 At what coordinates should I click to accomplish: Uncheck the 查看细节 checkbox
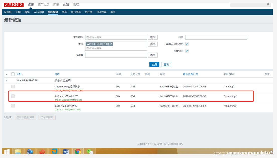187,51
